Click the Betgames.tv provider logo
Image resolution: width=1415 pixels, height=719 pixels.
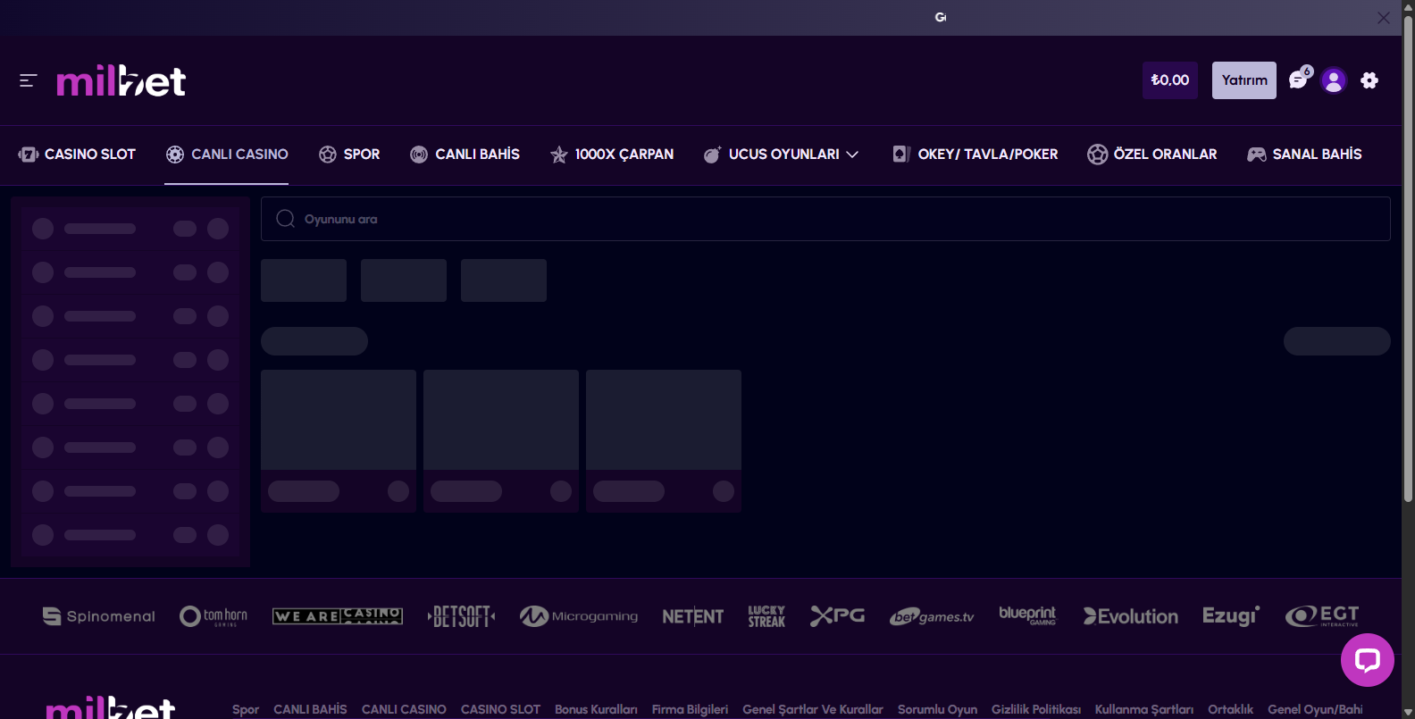point(932,616)
